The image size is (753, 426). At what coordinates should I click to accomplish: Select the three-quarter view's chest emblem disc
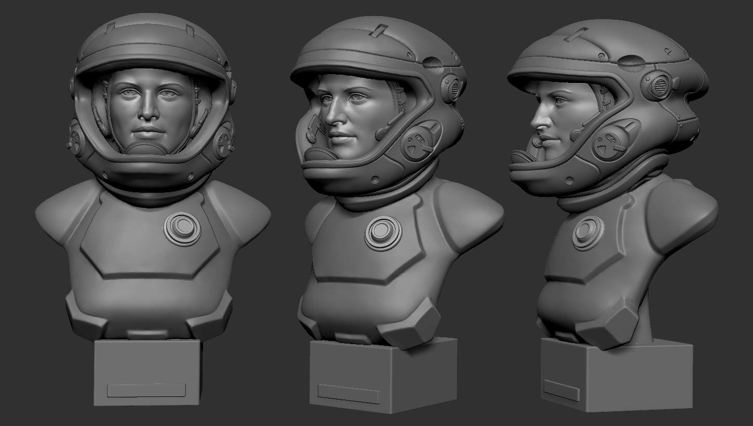tap(383, 233)
